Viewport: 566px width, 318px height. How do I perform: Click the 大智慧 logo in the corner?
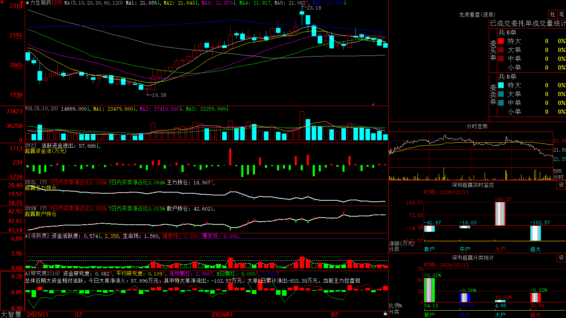click(x=11, y=314)
